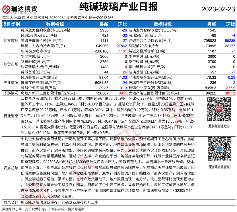Click the 提示关注 row label

[x=11, y=202]
